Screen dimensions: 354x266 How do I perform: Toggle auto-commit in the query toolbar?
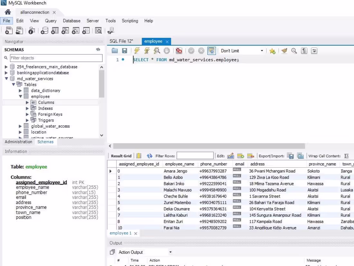(x=211, y=51)
